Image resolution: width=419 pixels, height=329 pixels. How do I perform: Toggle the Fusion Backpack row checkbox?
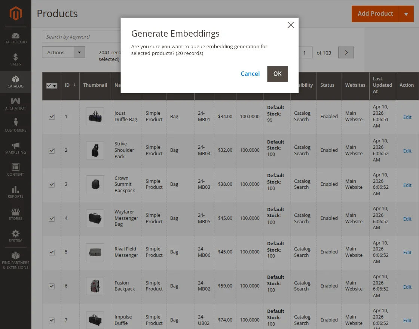[52, 286]
